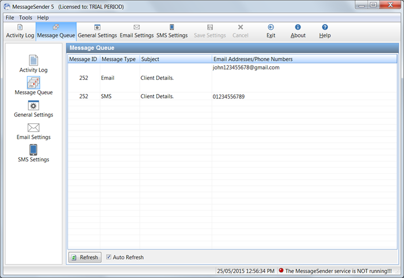Open the File menu
Image resolution: width=404 pixels, height=278 pixels.
coord(10,18)
